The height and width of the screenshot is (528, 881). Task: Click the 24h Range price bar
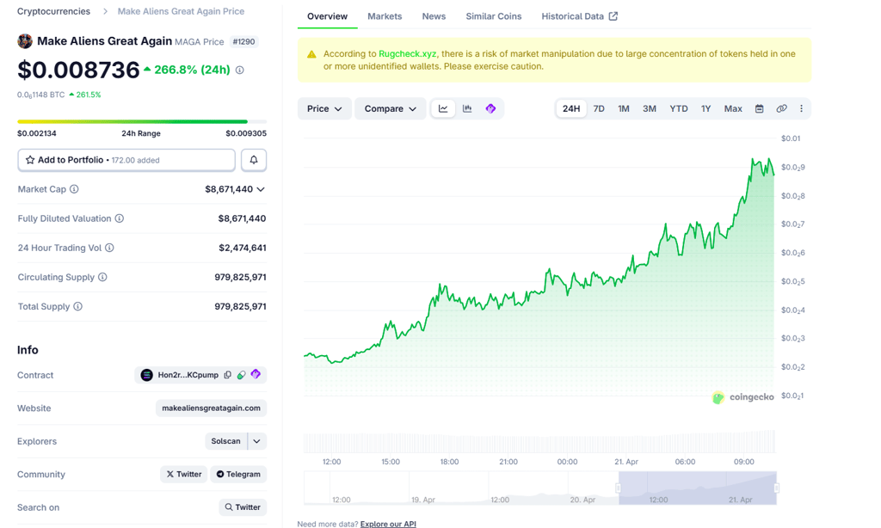coord(142,121)
